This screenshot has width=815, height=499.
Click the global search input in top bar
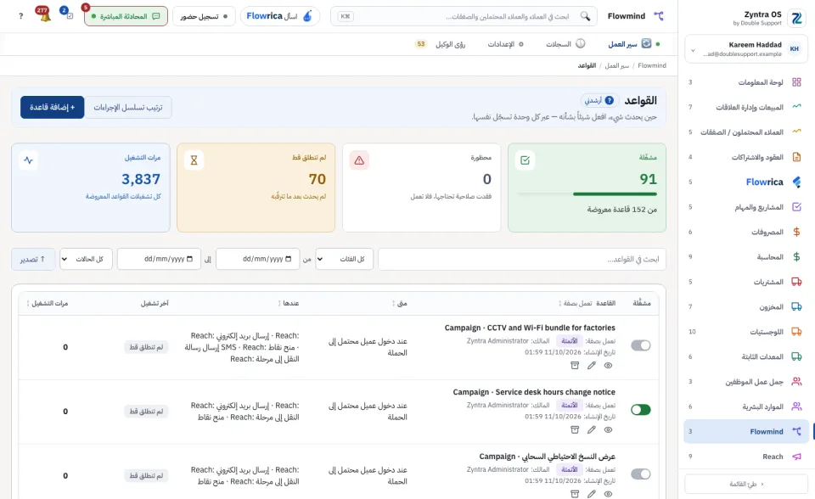click(464, 16)
